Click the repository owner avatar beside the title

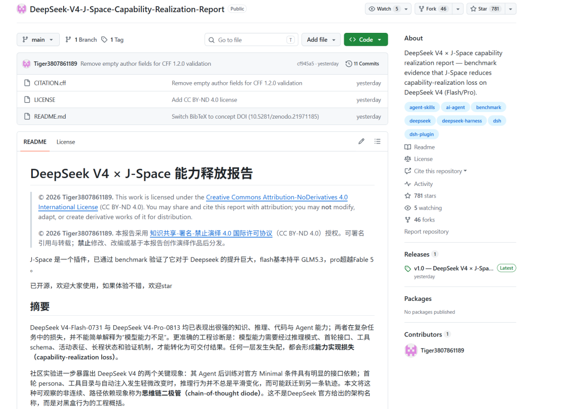22,9
